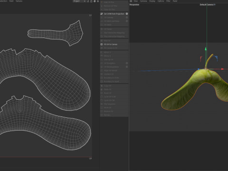Grab the green Y-axis arrow handle
Viewport: 228px width, 171px height.
pyautogui.click(x=206, y=49)
